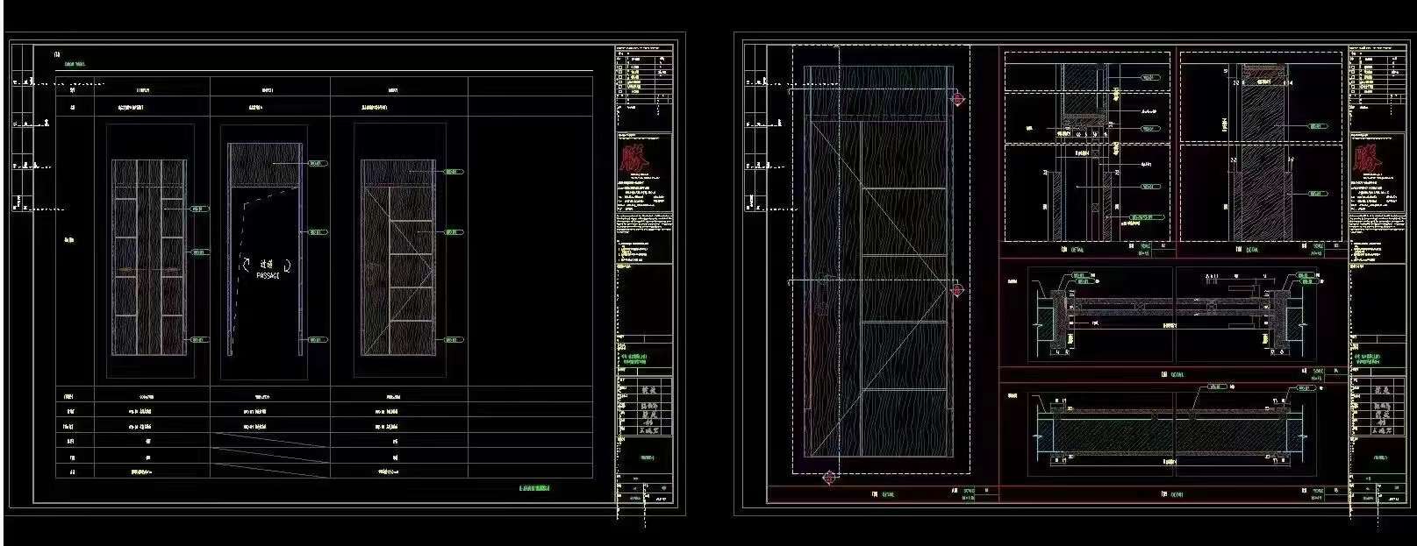Click the red logo in left sheet title block

pyautogui.click(x=631, y=161)
